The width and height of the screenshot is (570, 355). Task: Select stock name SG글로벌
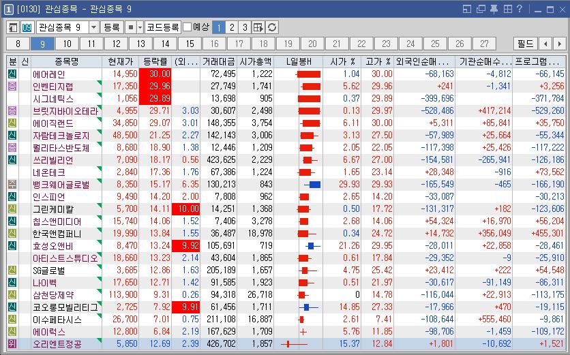[x=49, y=271]
